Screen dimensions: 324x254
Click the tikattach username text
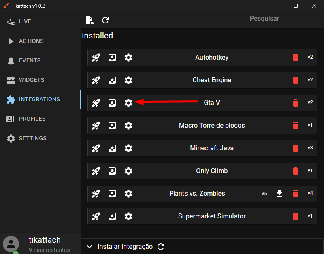pos(45,240)
